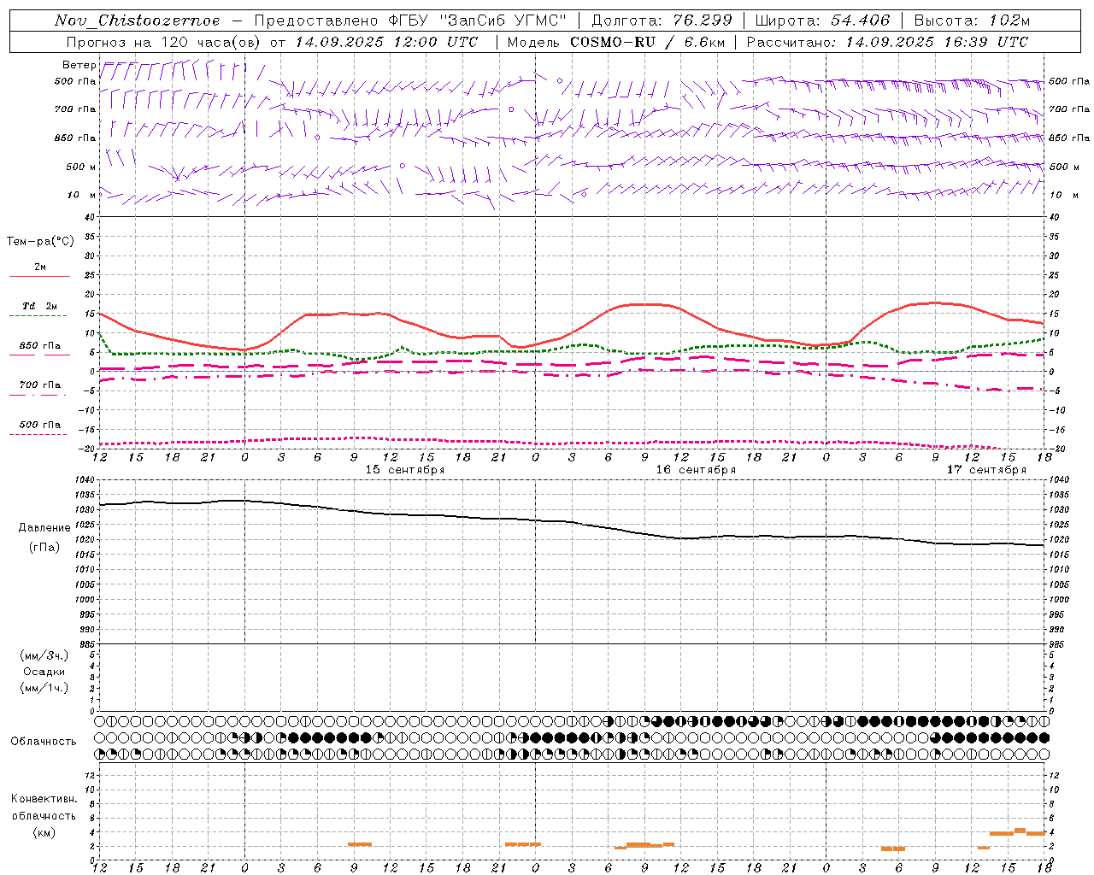Click the 'Тем-ра(°C)' temperature axis title
1094x875 pixels.
40,242
